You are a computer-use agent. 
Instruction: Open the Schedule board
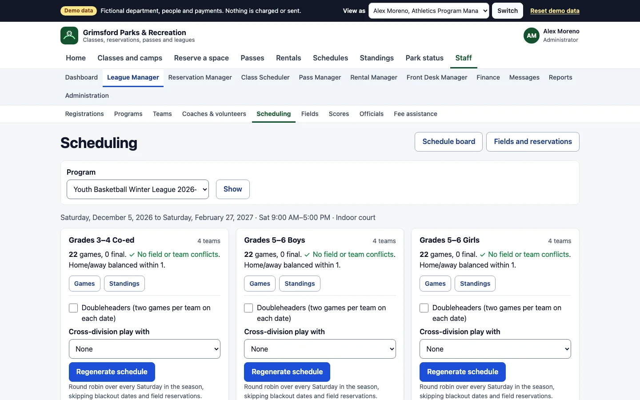coord(448,142)
